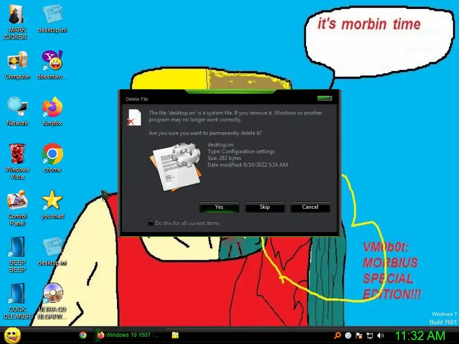Click the deleted-file icon with red X
Image resolution: width=459 pixels, height=344 pixels.
pyautogui.click(x=134, y=118)
